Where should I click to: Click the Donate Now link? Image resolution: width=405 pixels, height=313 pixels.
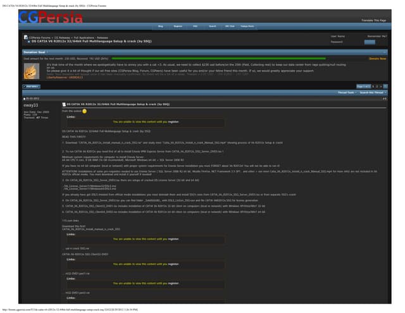tap(377, 58)
